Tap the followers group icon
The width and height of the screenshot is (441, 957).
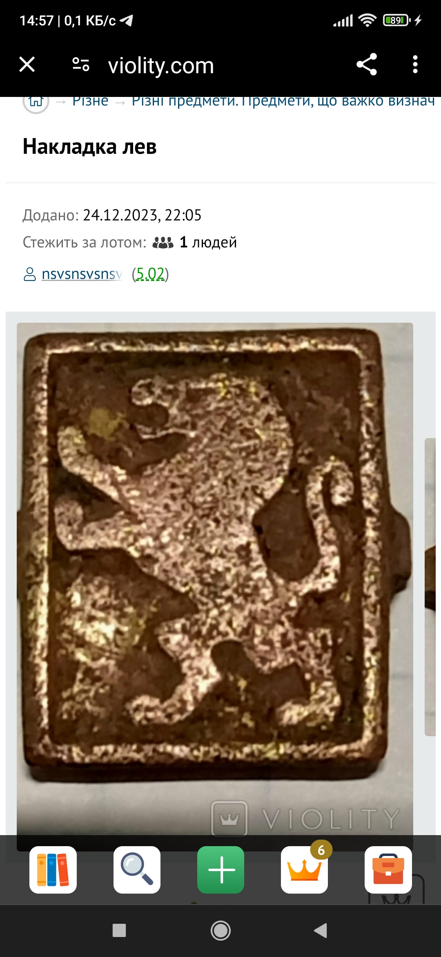pos(163,243)
